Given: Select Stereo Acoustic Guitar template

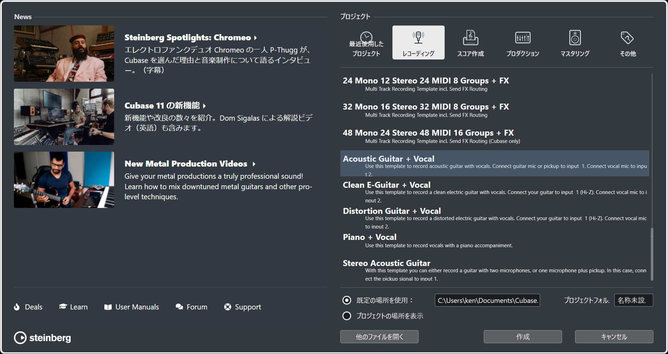Looking at the screenshot, I should 494,268.
